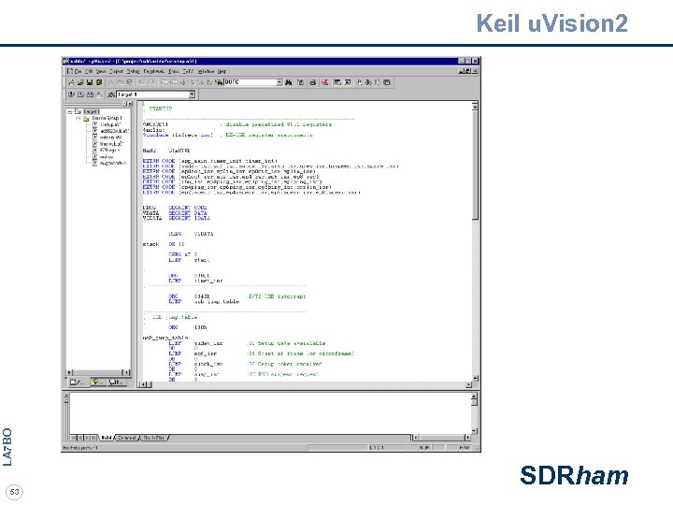Click the Target 1 combo box field

coord(152,94)
